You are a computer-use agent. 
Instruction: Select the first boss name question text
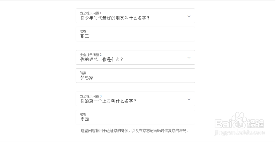coord(108,101)
